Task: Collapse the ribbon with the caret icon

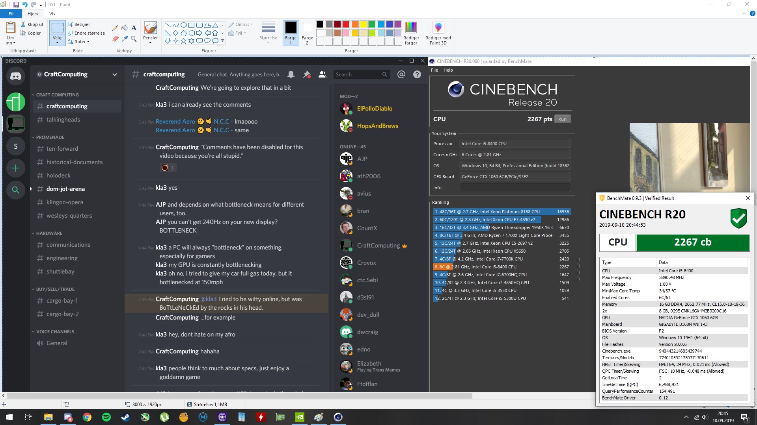Action: 744,13
